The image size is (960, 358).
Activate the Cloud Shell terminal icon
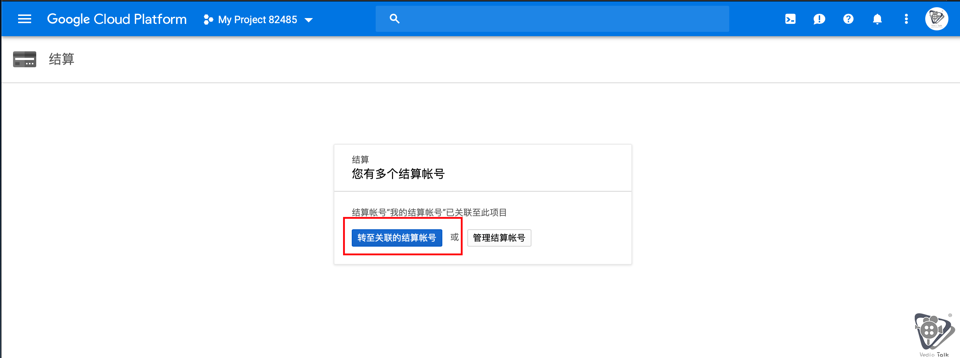coord(790,19)
